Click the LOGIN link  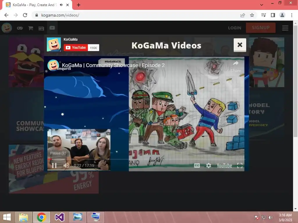(x=235, y=28)
